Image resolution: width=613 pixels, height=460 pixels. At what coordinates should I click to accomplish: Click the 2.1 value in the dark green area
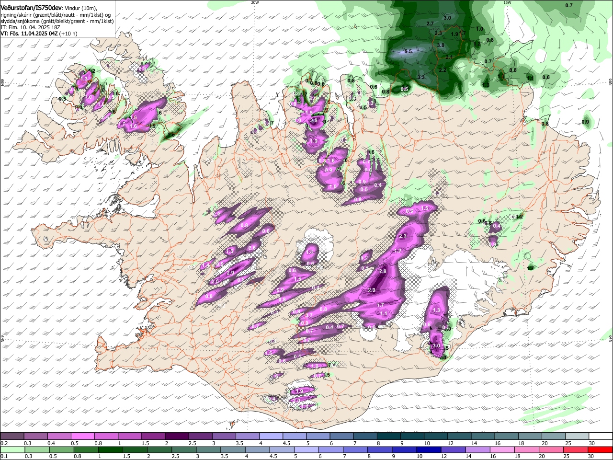click(x=449, y=57)
